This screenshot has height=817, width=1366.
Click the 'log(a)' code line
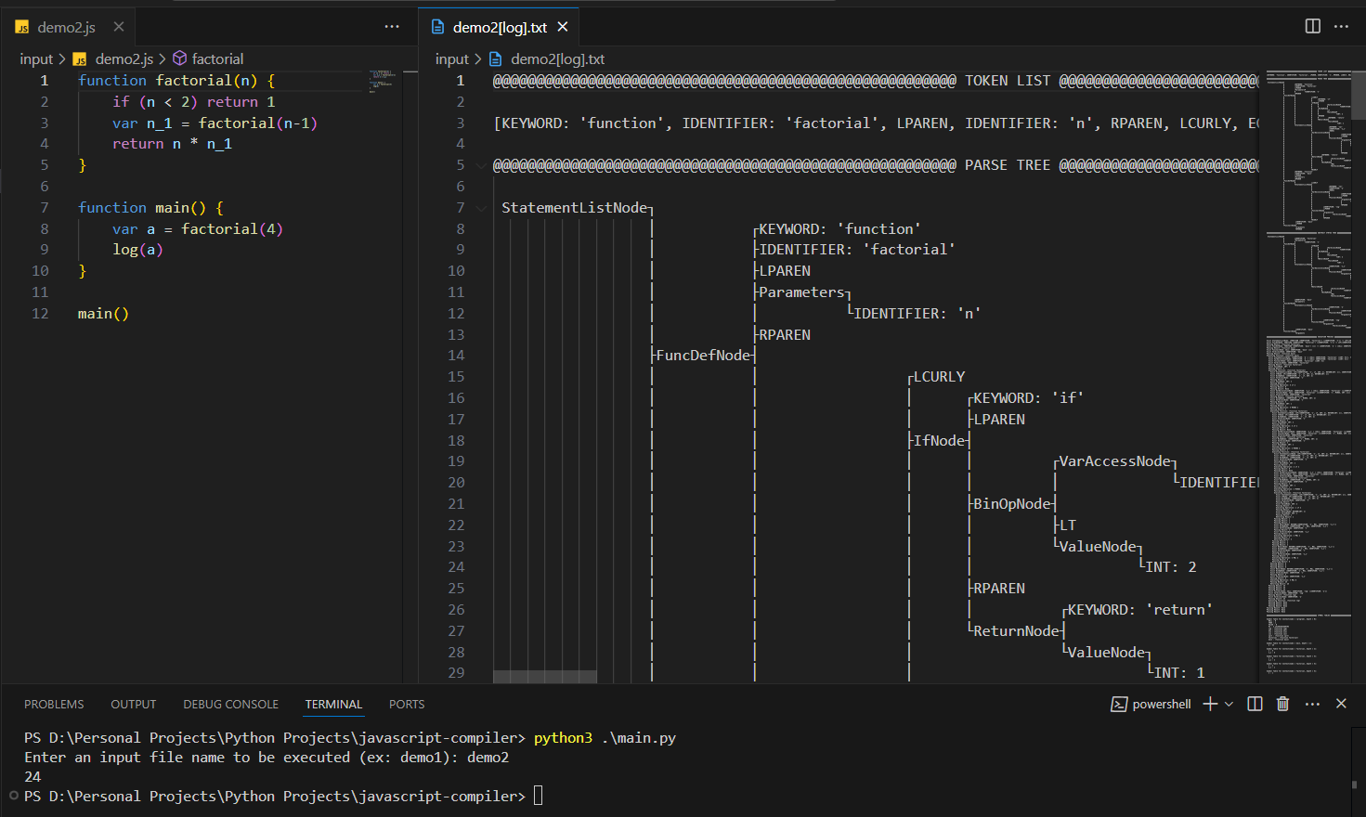(137, 250)
